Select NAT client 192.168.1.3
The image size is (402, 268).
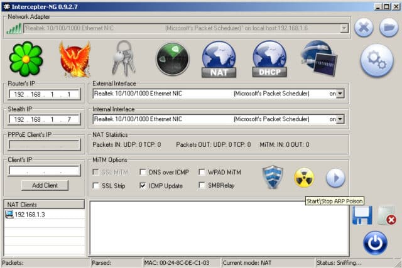45,214
